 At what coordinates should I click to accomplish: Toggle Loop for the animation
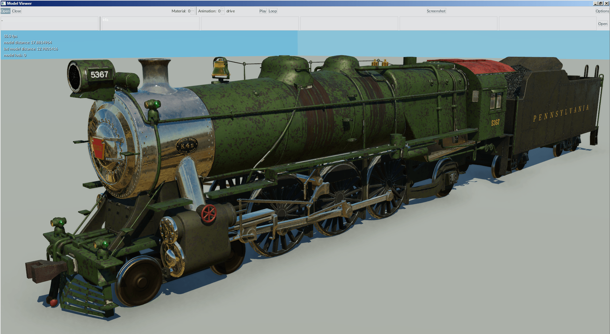(273, 11)
